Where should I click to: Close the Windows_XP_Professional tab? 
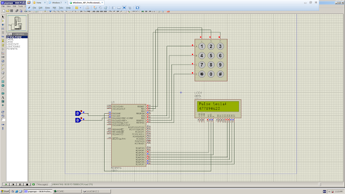(x=102, y=2)
